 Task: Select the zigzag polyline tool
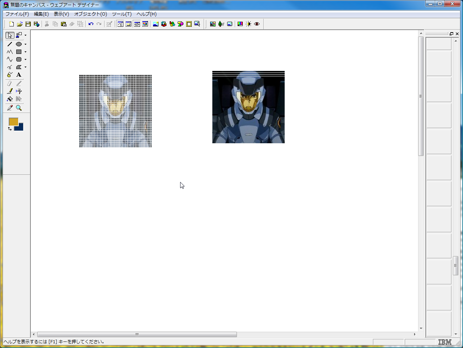10,52
